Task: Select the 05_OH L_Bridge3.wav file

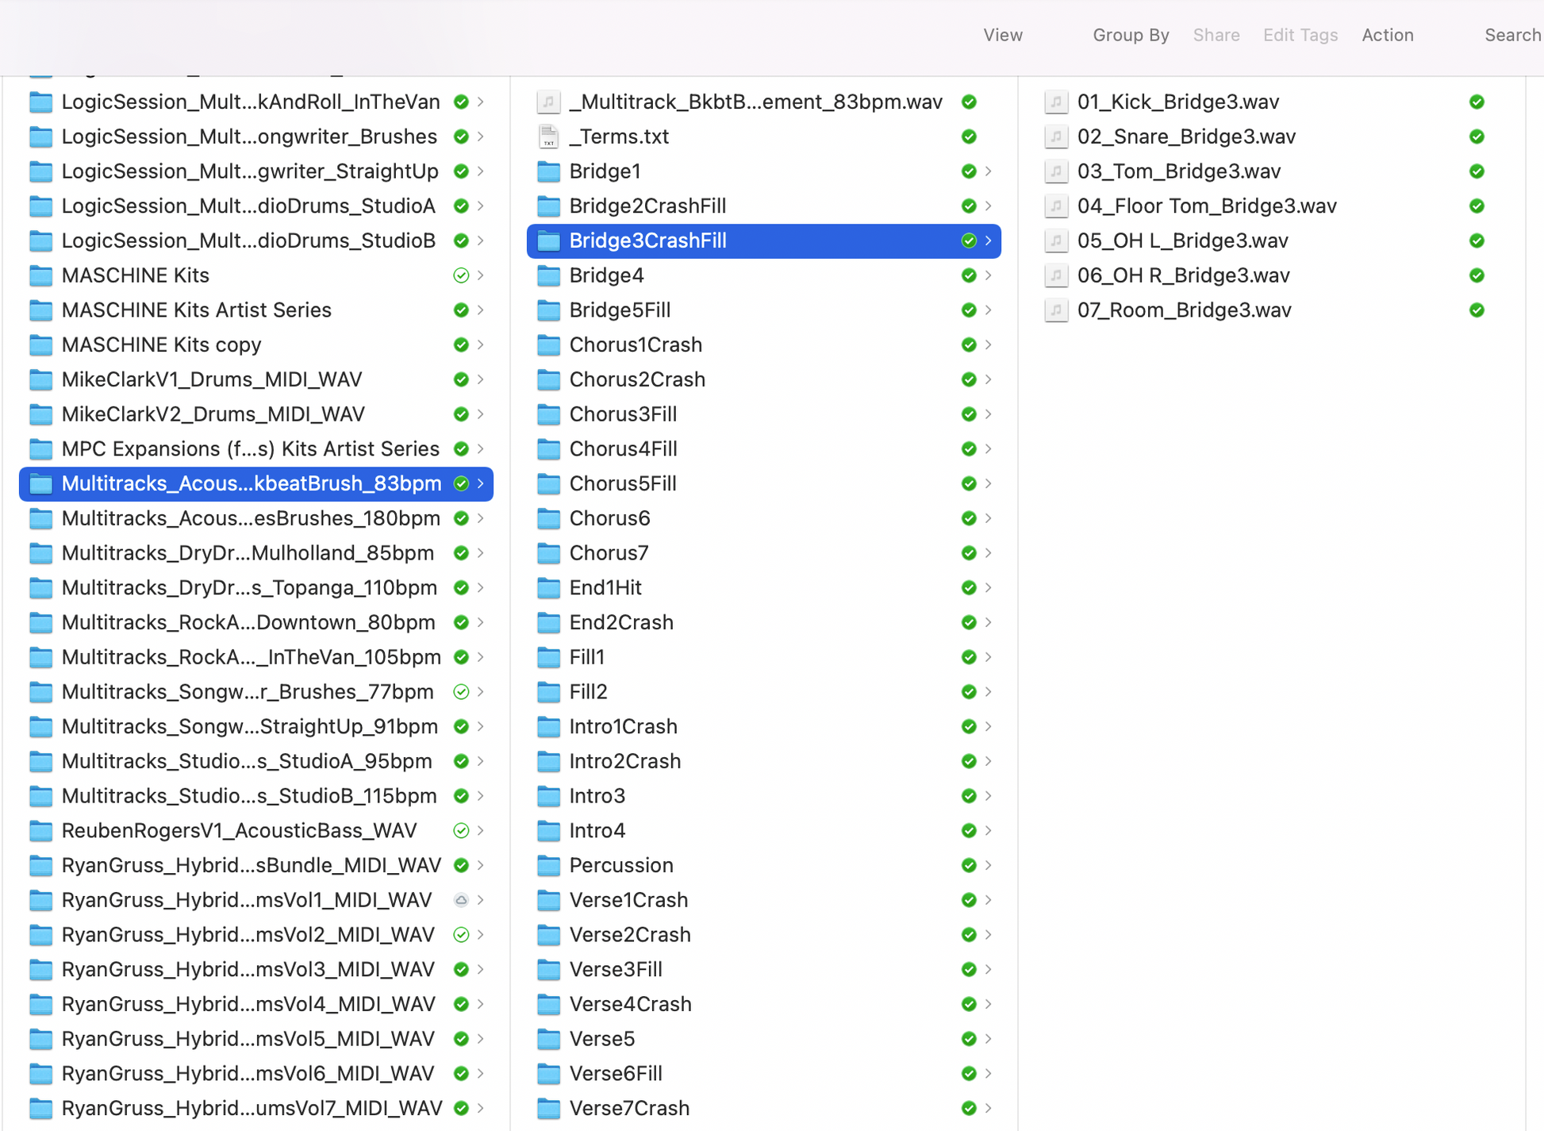Action: click(x=1182, y=240)
